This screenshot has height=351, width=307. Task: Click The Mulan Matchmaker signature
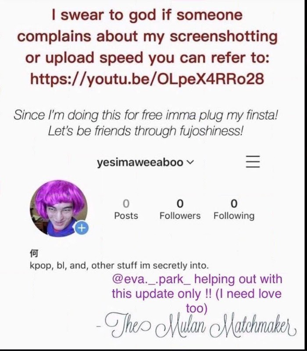pos(200,325)
